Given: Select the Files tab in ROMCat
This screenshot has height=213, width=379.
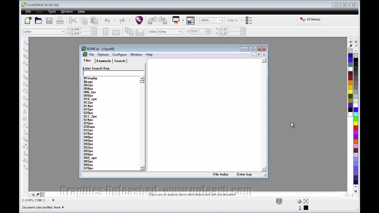Looking at the screenshot, I should (x=87, y=60).
